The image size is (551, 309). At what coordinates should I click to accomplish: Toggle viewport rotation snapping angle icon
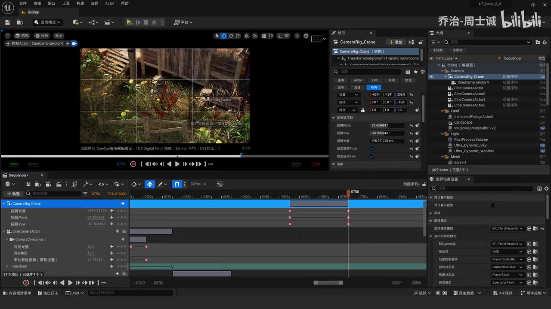pyautogui.click(x=280, y=36)
